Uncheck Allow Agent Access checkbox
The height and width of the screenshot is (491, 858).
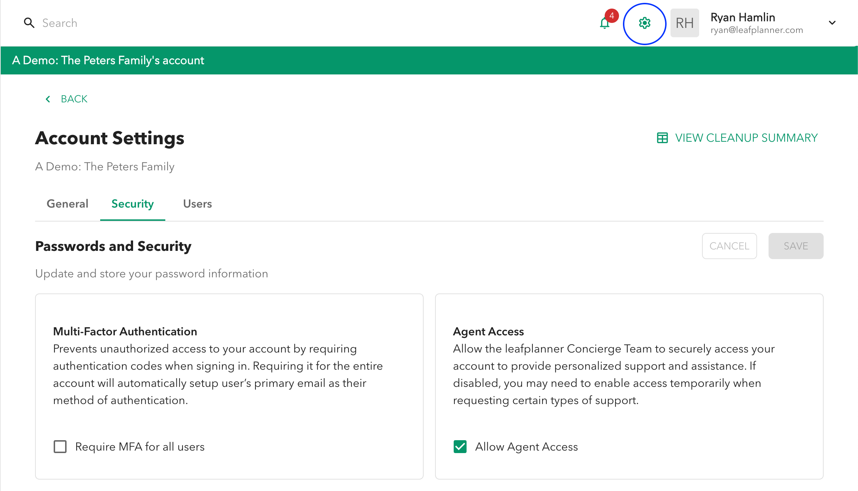pyautogui.click(x=460, y=447)
